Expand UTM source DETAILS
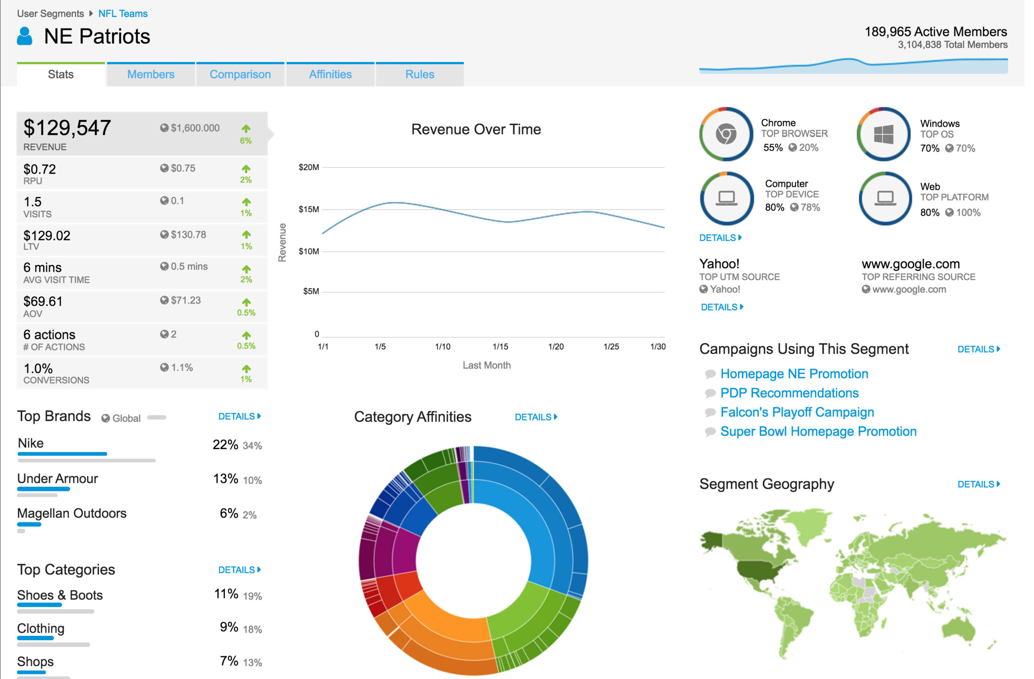Screen dimensions: 1034x679 (722, 307)
